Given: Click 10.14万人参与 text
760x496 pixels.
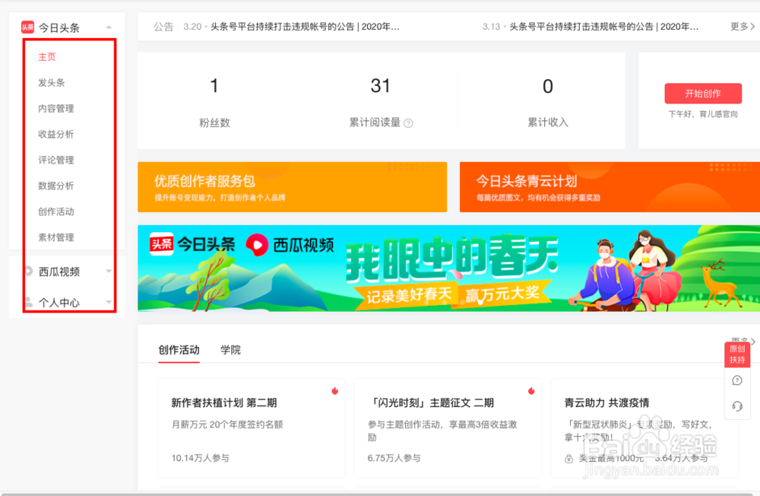Looking at the screenshot, I should click(200, 458).
